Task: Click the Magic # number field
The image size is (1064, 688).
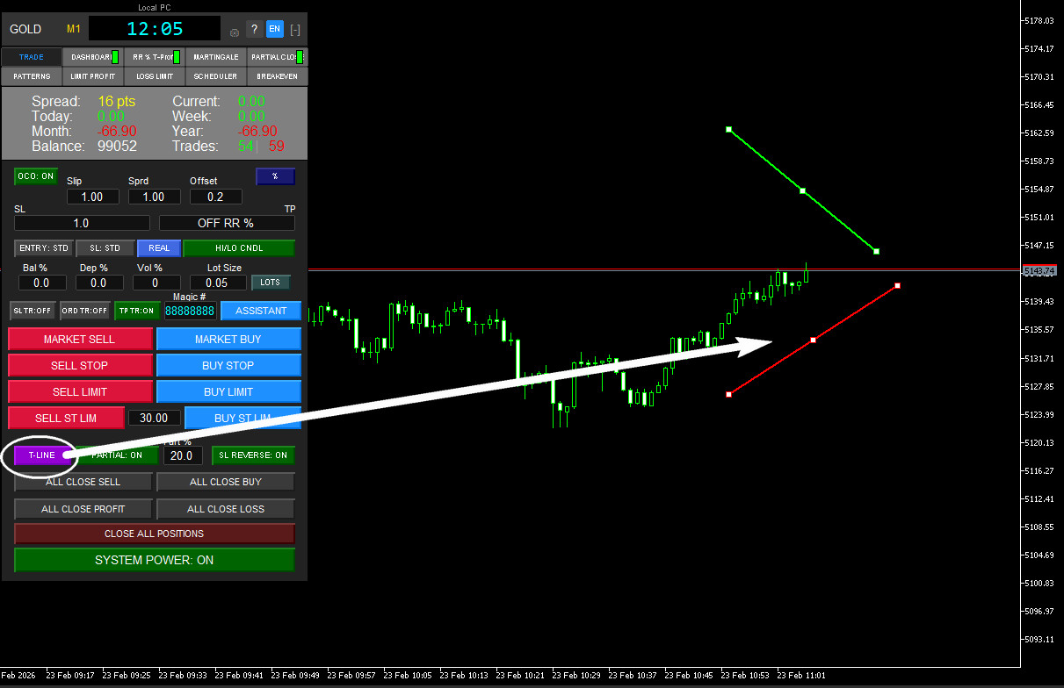Action: point(190,311)
